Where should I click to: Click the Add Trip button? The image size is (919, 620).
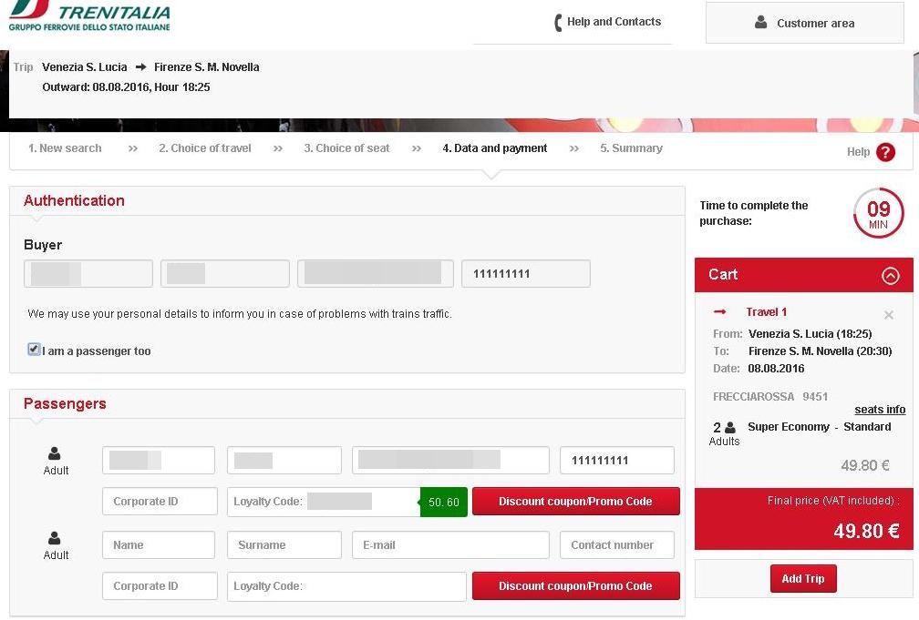click(x=803, y=578)
